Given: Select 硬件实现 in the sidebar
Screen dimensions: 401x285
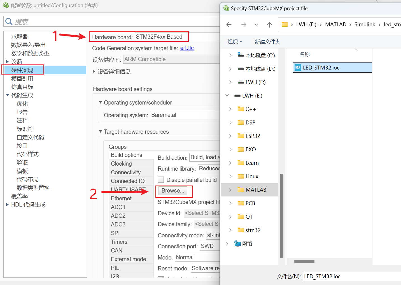Looking at the screenshot, I should coord(22,70).
